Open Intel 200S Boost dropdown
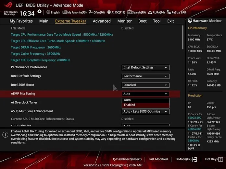 145,85
